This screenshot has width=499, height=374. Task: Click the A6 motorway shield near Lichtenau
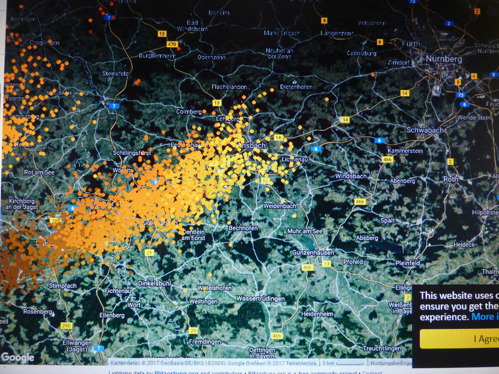(x=316, y=149)
